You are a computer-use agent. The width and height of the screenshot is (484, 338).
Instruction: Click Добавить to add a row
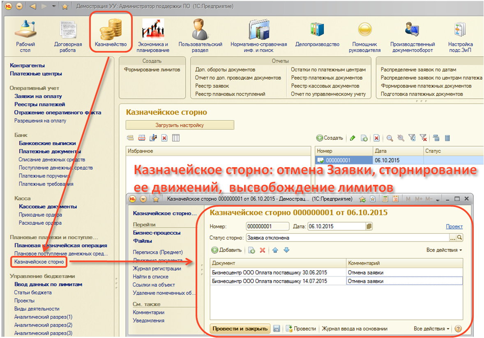click(x=226, y=250)
